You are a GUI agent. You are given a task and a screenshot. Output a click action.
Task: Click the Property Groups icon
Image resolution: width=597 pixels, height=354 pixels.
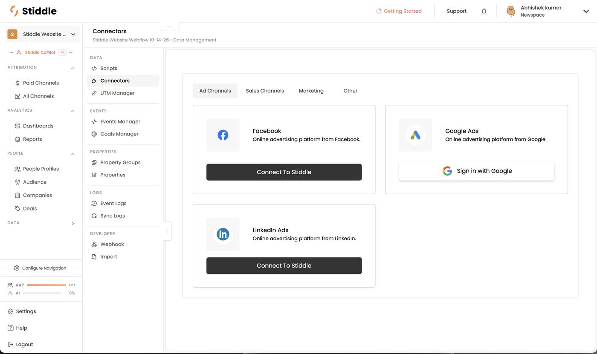pos(94,162)
